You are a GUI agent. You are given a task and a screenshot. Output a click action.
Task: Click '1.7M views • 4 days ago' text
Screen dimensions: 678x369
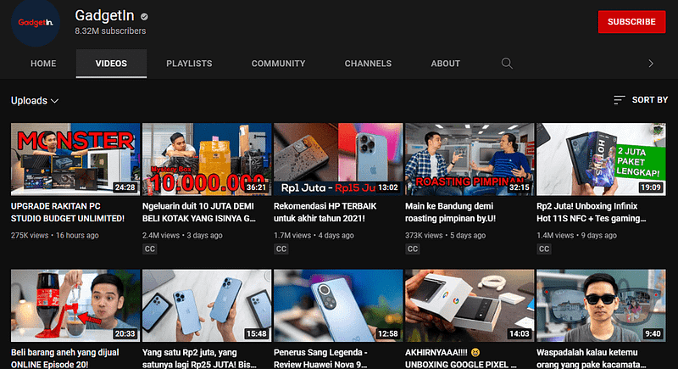pyautogui.click(x=314, y=235)
